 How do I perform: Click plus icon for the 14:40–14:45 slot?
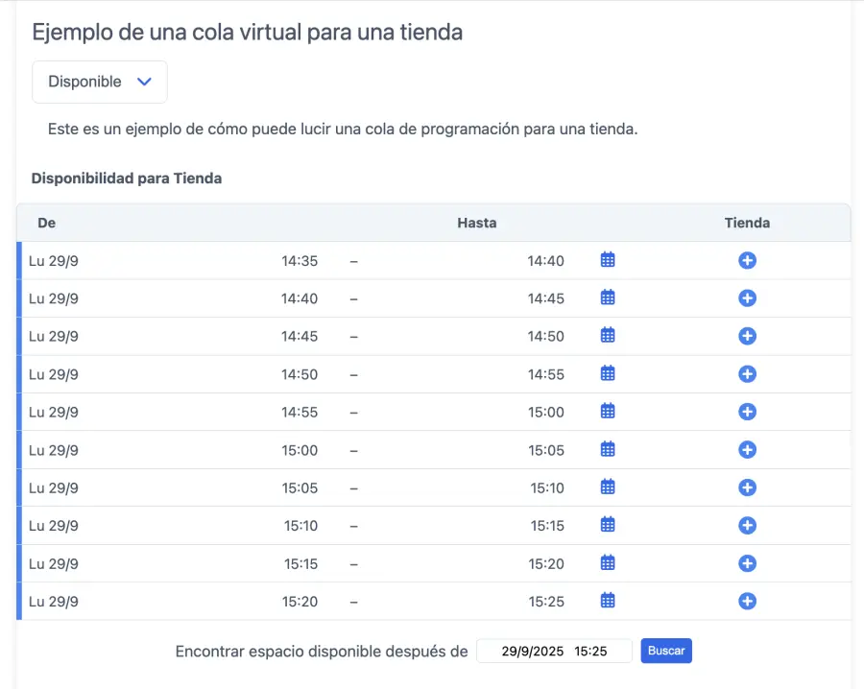pyautogui.click(x=747, y=298)
